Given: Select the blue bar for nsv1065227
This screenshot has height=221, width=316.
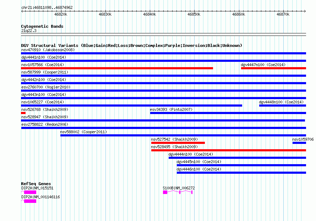Looking at the screenshot, I should pyautogui.click(x=132, y=106).
